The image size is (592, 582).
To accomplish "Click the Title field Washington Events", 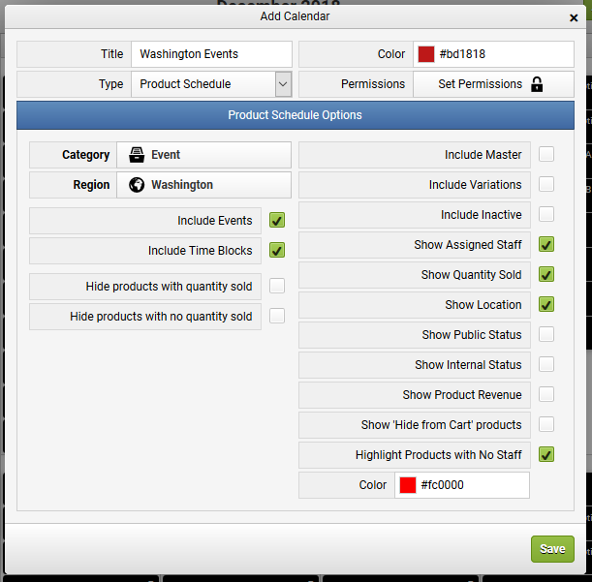I will click(x=211, y=54).
